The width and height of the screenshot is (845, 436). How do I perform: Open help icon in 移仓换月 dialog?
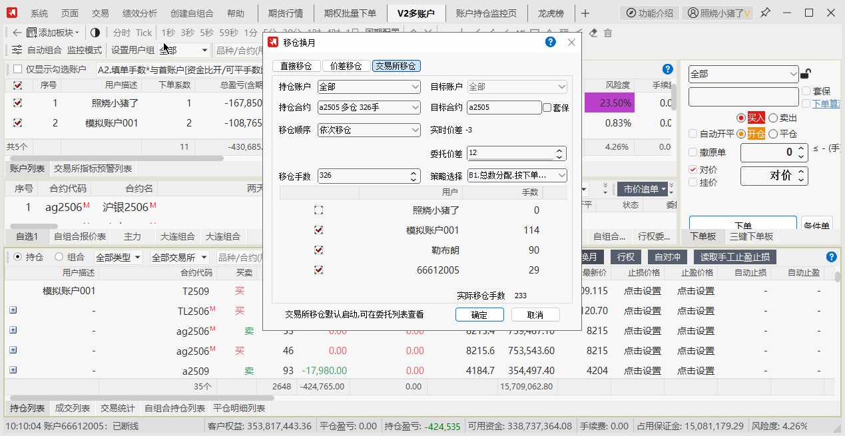tap(550, 42)
